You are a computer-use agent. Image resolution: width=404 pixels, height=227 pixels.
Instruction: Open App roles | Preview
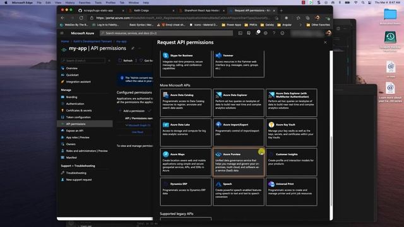coord(78,137)
